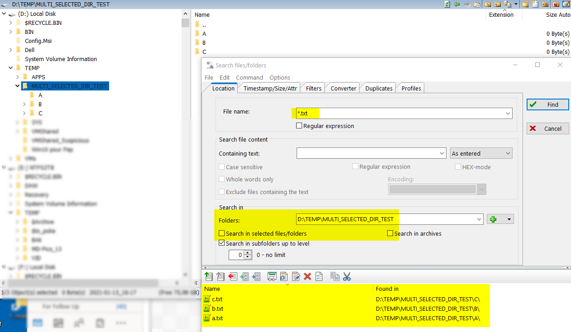The height and width of the screenshot is (332, 571).
Task: Click the document magnifier icon in results toolbar
Action: (284, 276)
